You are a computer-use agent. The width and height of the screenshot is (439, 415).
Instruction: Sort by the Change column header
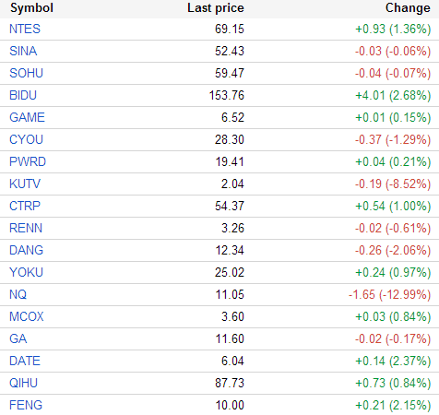408,8
